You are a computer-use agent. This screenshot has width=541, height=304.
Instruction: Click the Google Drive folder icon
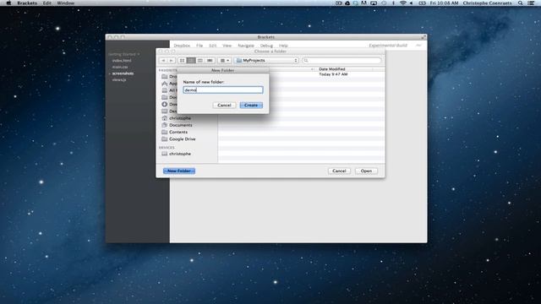coord(165,138)
